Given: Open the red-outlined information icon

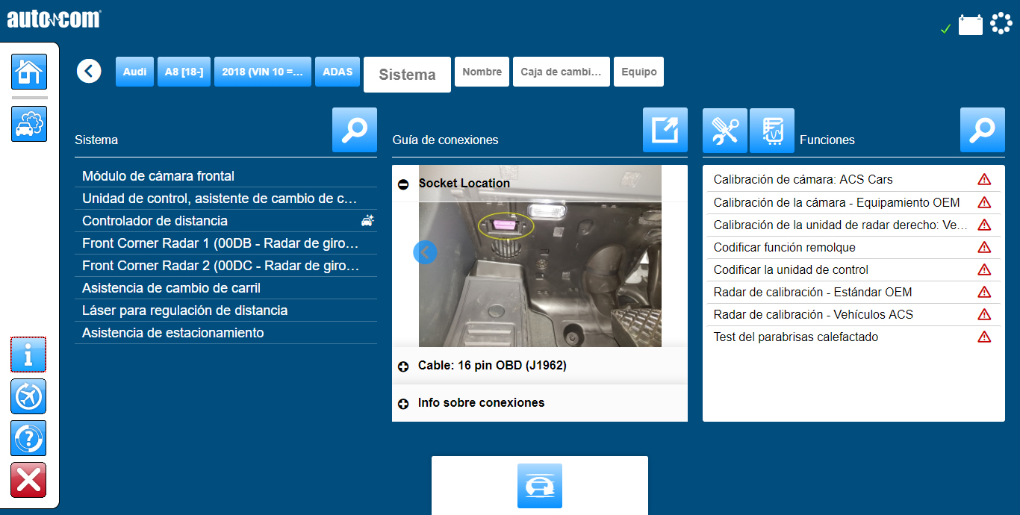Looking at the screenshot, I should point(28,355).
